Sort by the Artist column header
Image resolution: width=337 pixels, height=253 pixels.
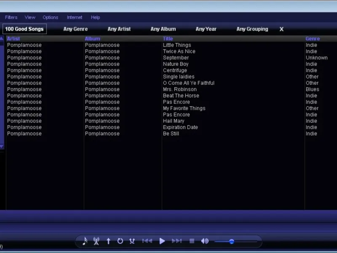tap(13, 39)
